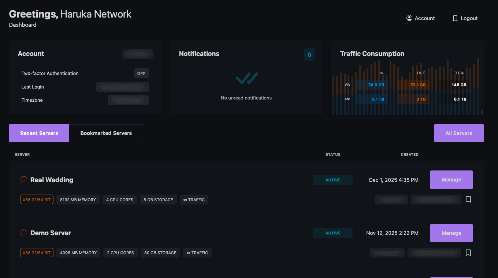Click the monthly OUT value 3 TB

tap(421, 99)
